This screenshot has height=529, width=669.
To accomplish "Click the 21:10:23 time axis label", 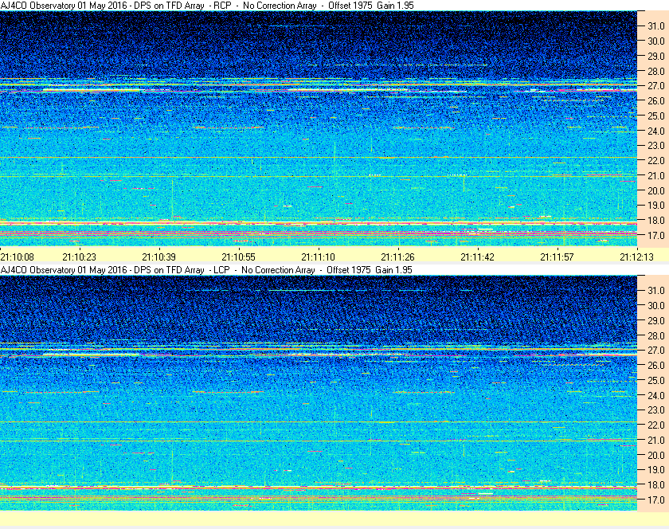I will point(80,257).
